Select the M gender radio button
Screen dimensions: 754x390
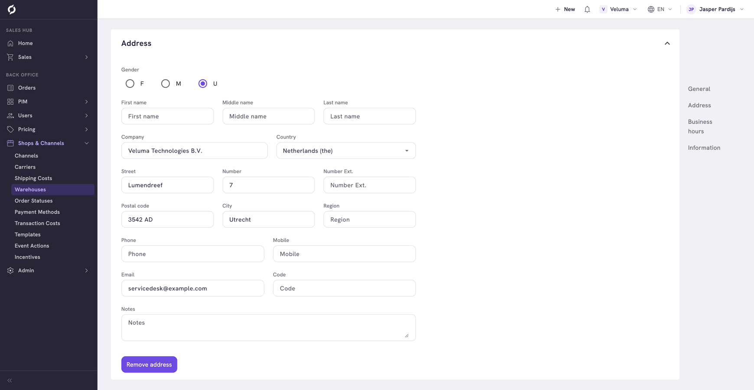coord(166,84)
